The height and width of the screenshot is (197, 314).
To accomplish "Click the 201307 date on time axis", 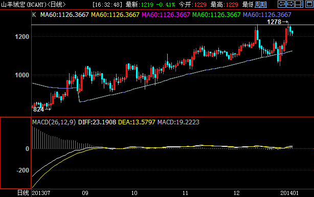I will (41, 193).
